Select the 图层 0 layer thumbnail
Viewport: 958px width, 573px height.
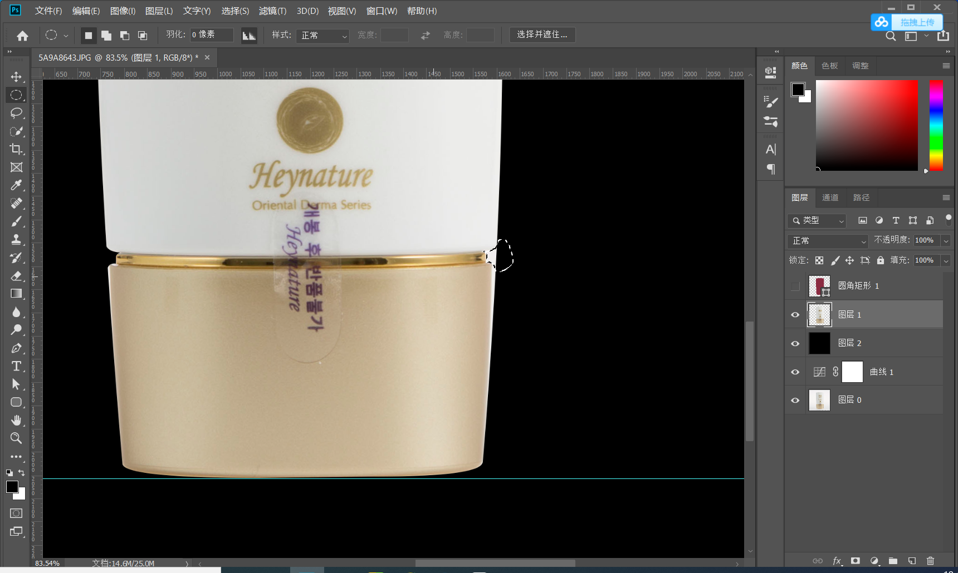tap(819, 401)
